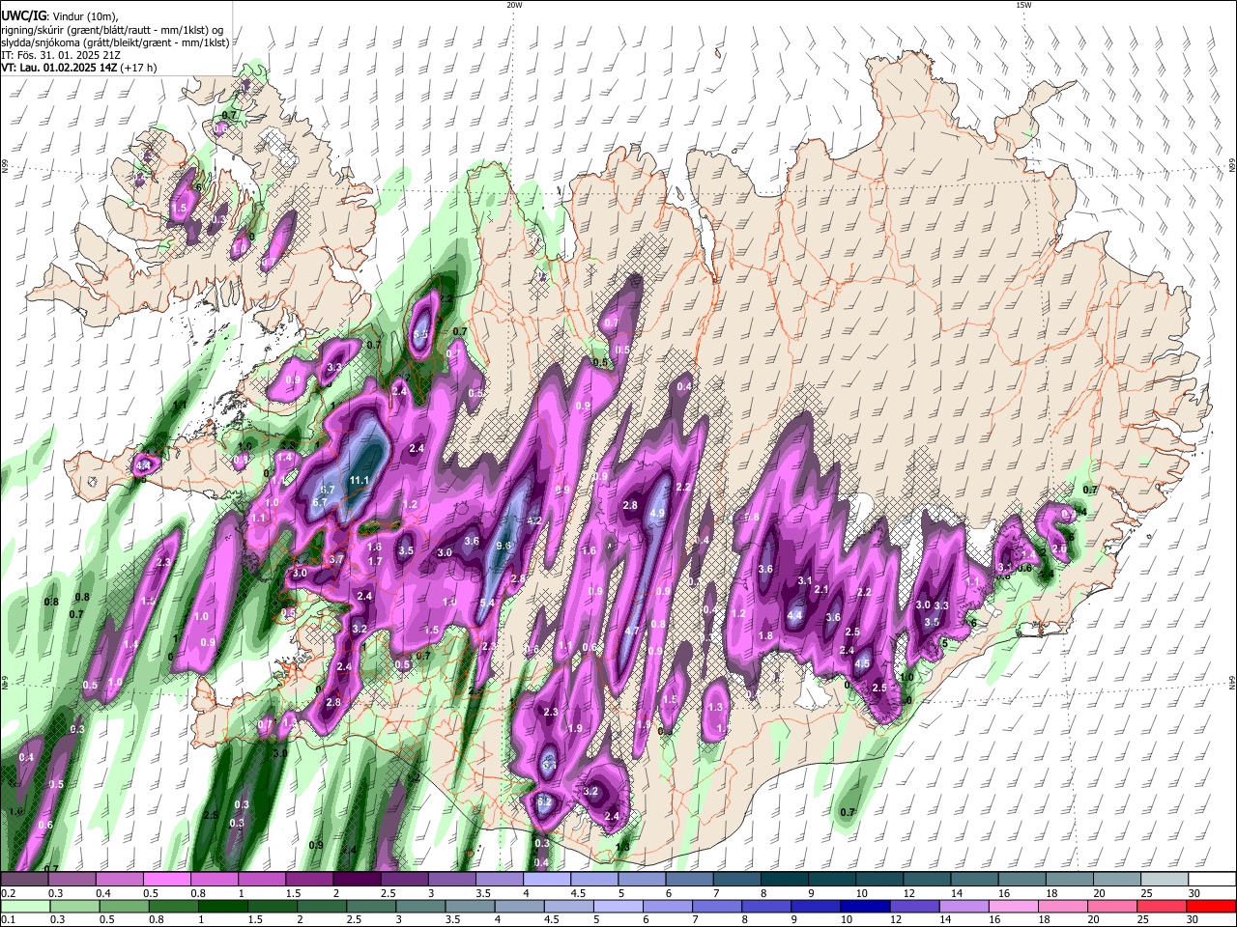Viewport: 1237px width, 927px height.
Task: Click the '1.7' precipitation value on the map
Action: (x=376, y=561)
